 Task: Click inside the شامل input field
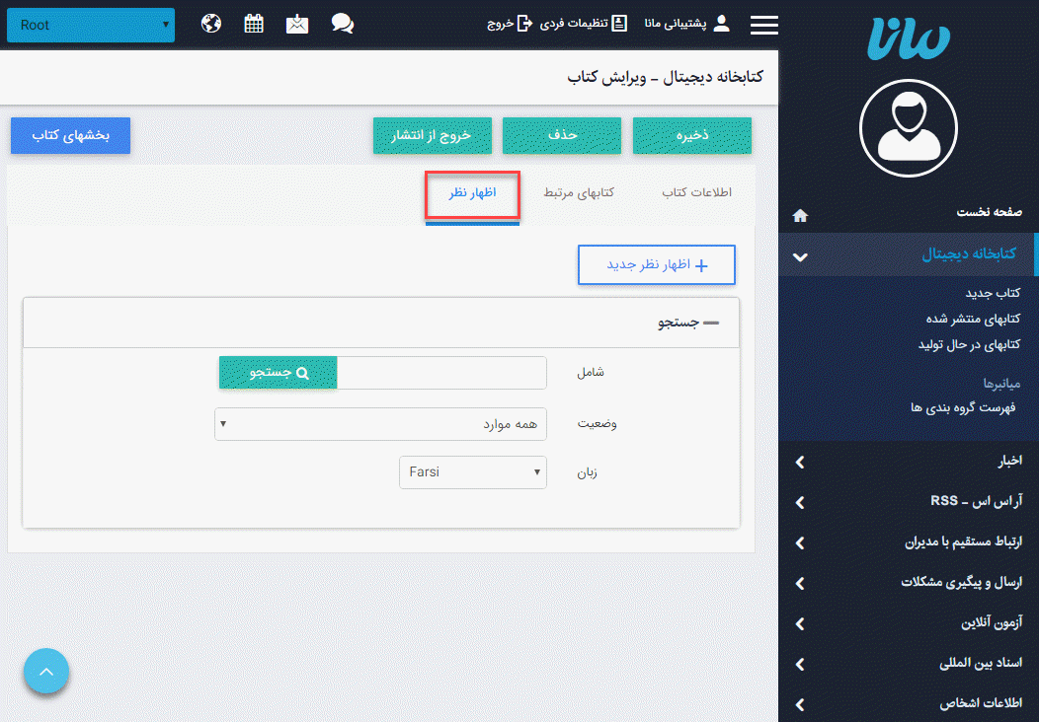click(x=444, y=373)
